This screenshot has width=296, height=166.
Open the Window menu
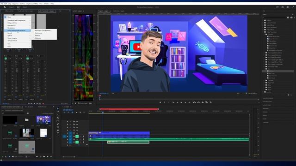[x=46, y=4]
